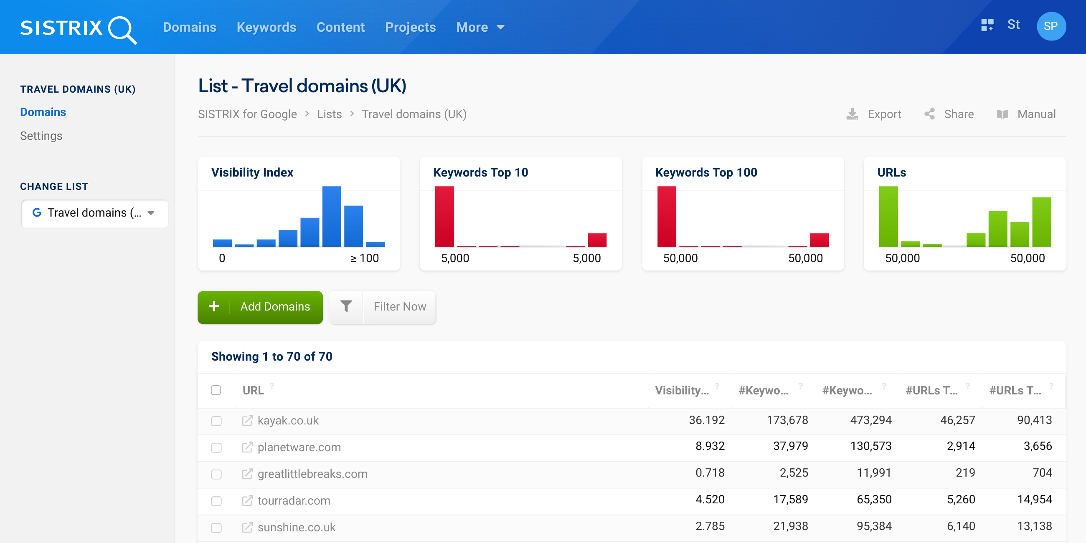Click visibility value 36.192

[x=707, y=420]
